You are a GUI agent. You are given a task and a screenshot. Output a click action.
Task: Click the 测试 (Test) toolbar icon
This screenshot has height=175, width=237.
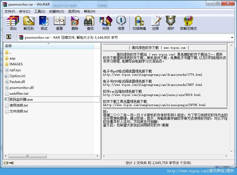[x=44, y=23]
